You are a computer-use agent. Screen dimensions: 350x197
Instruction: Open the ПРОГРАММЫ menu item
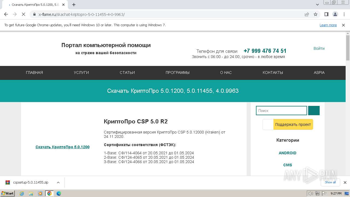pyautogui.click(x=177, y=73)
